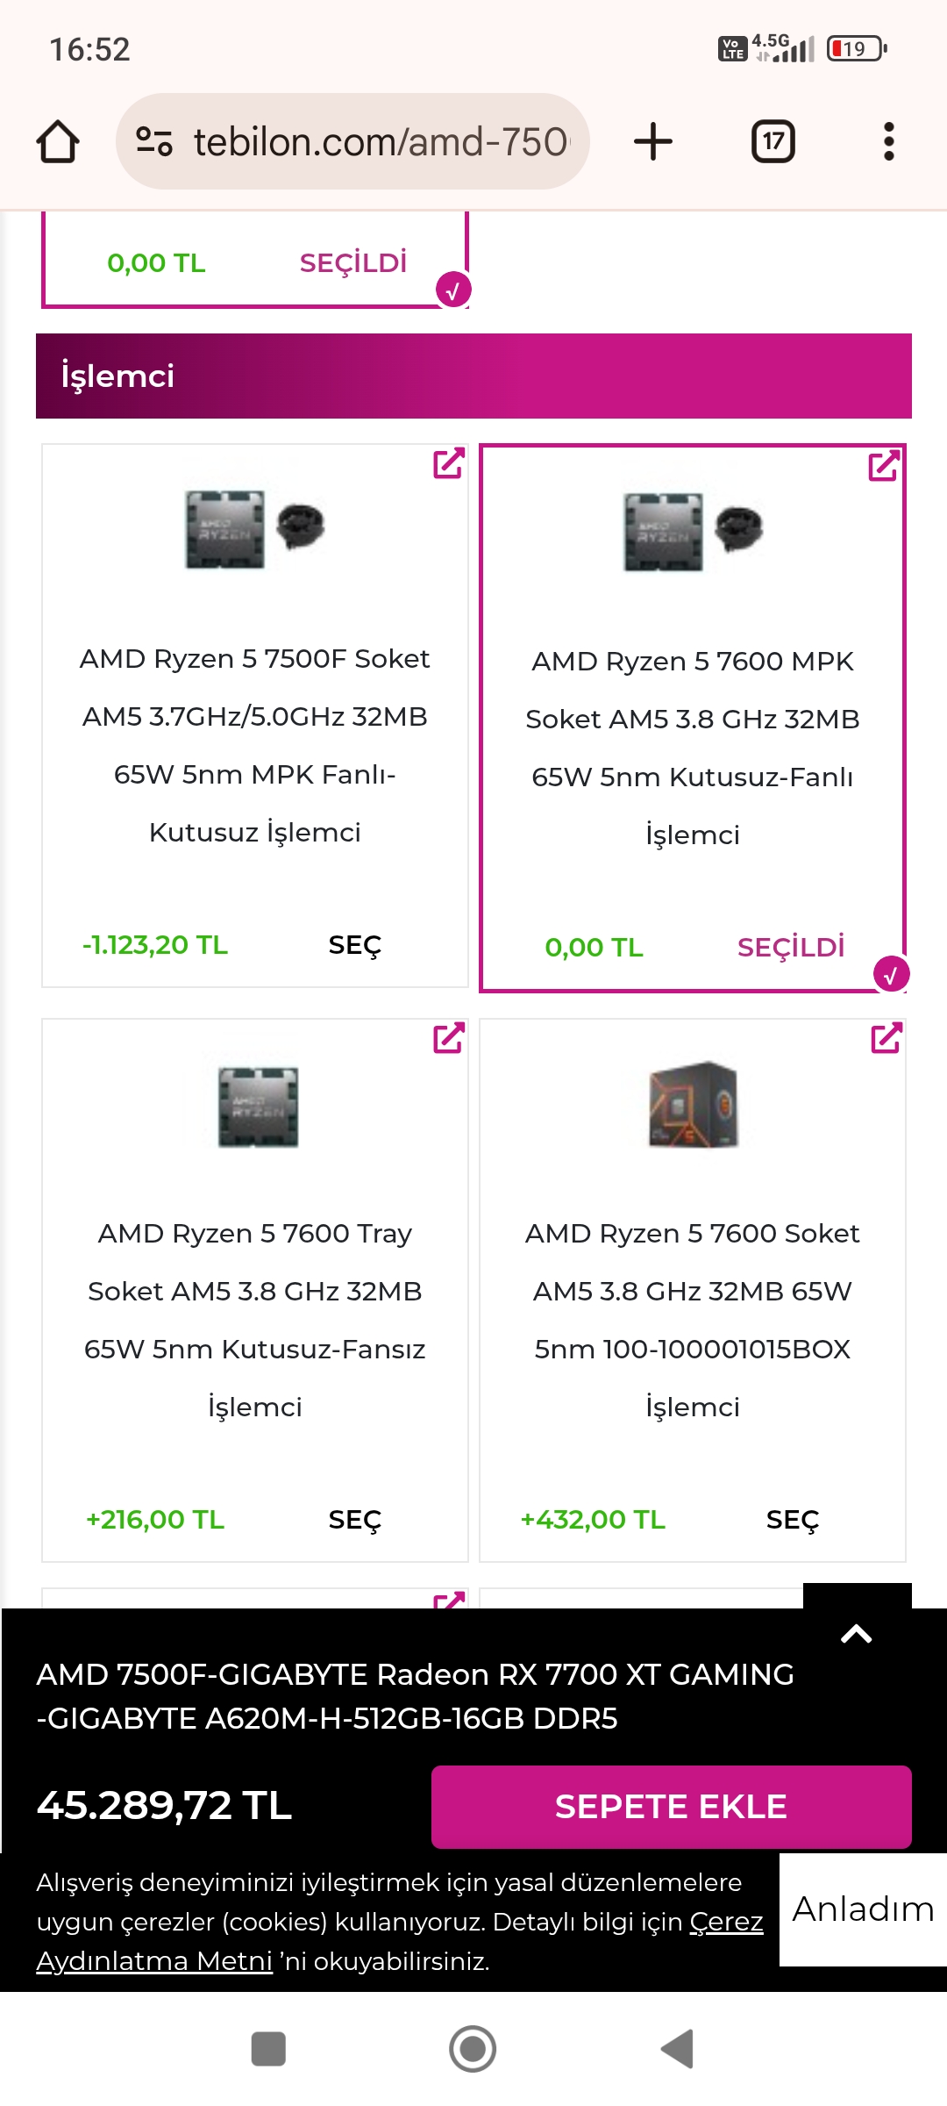This screenshot has width=947, height=2106.
Task: Open the Çerez Aydınlatma Metni link
Action: pos(154,1960)
